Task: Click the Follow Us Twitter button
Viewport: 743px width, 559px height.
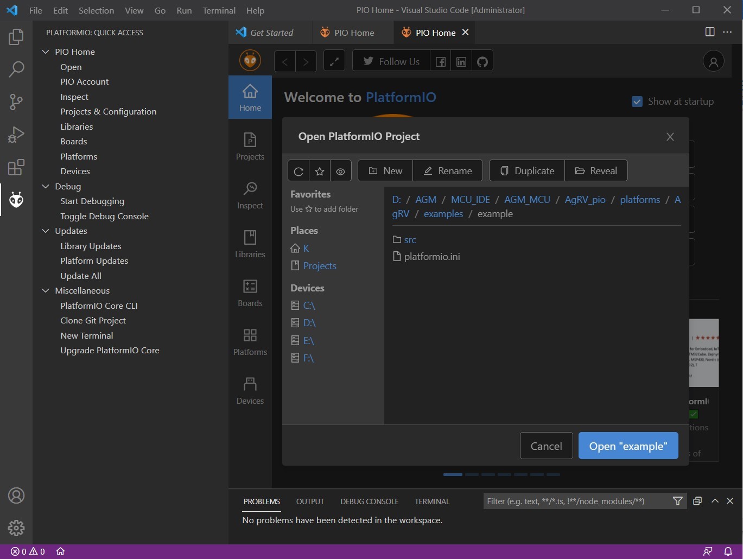Action: 391,61
